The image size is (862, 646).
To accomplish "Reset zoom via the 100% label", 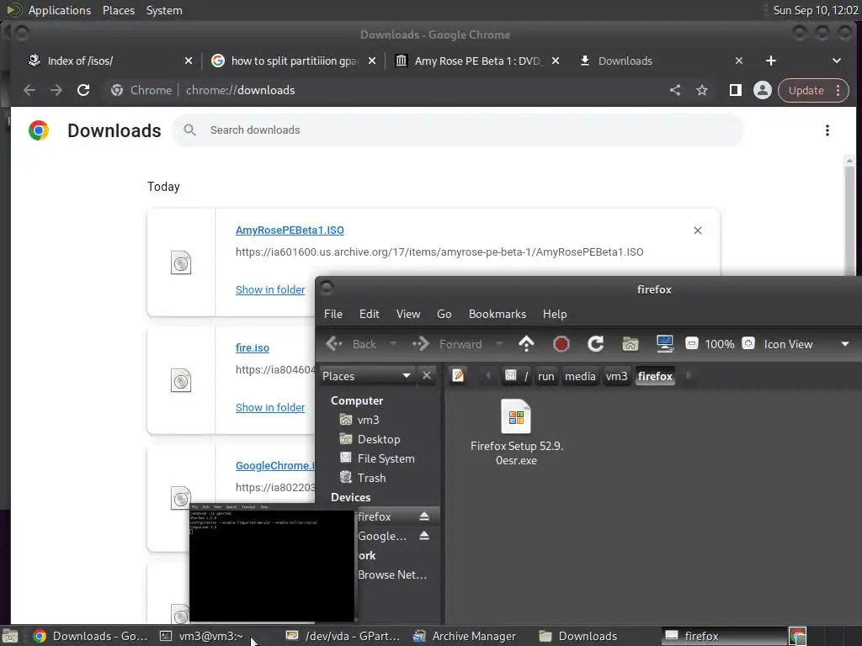I will (x=720, y=344).
